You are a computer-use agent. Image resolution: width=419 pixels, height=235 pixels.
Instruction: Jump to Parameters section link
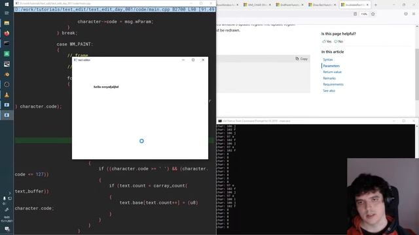(x=331, y=66)
